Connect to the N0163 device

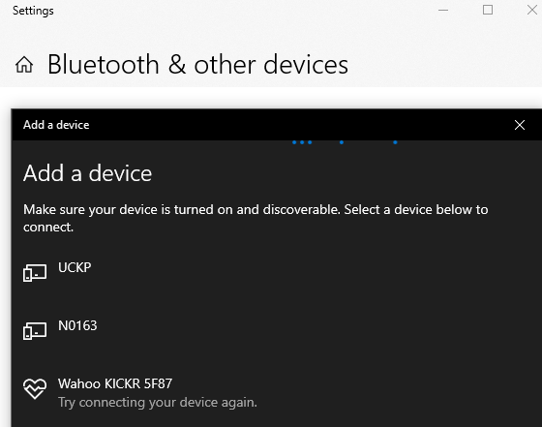(x=277, y=331)
